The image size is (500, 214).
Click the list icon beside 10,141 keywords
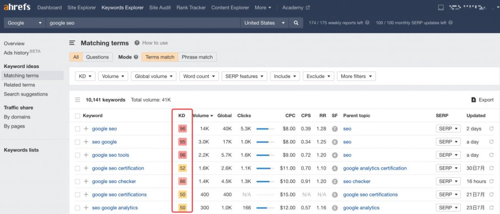pos(78,100)
